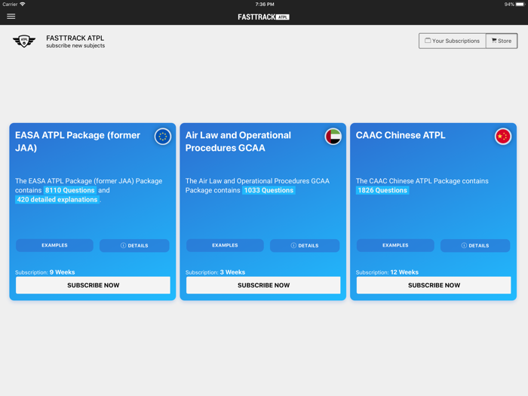This screenshot has height=396, width=528.
Task: Tap "Subscription: 3 Weeks" label
Action: (x=215, y=272)
